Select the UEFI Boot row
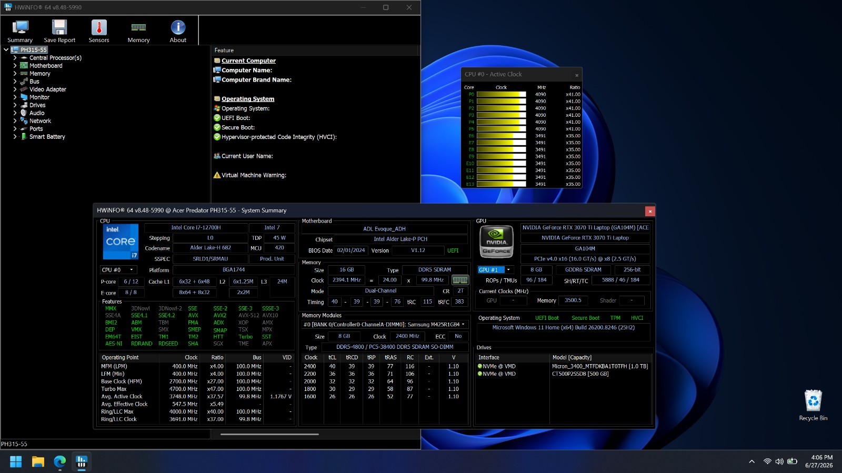The image size is (842, 473). coord(236,118)
